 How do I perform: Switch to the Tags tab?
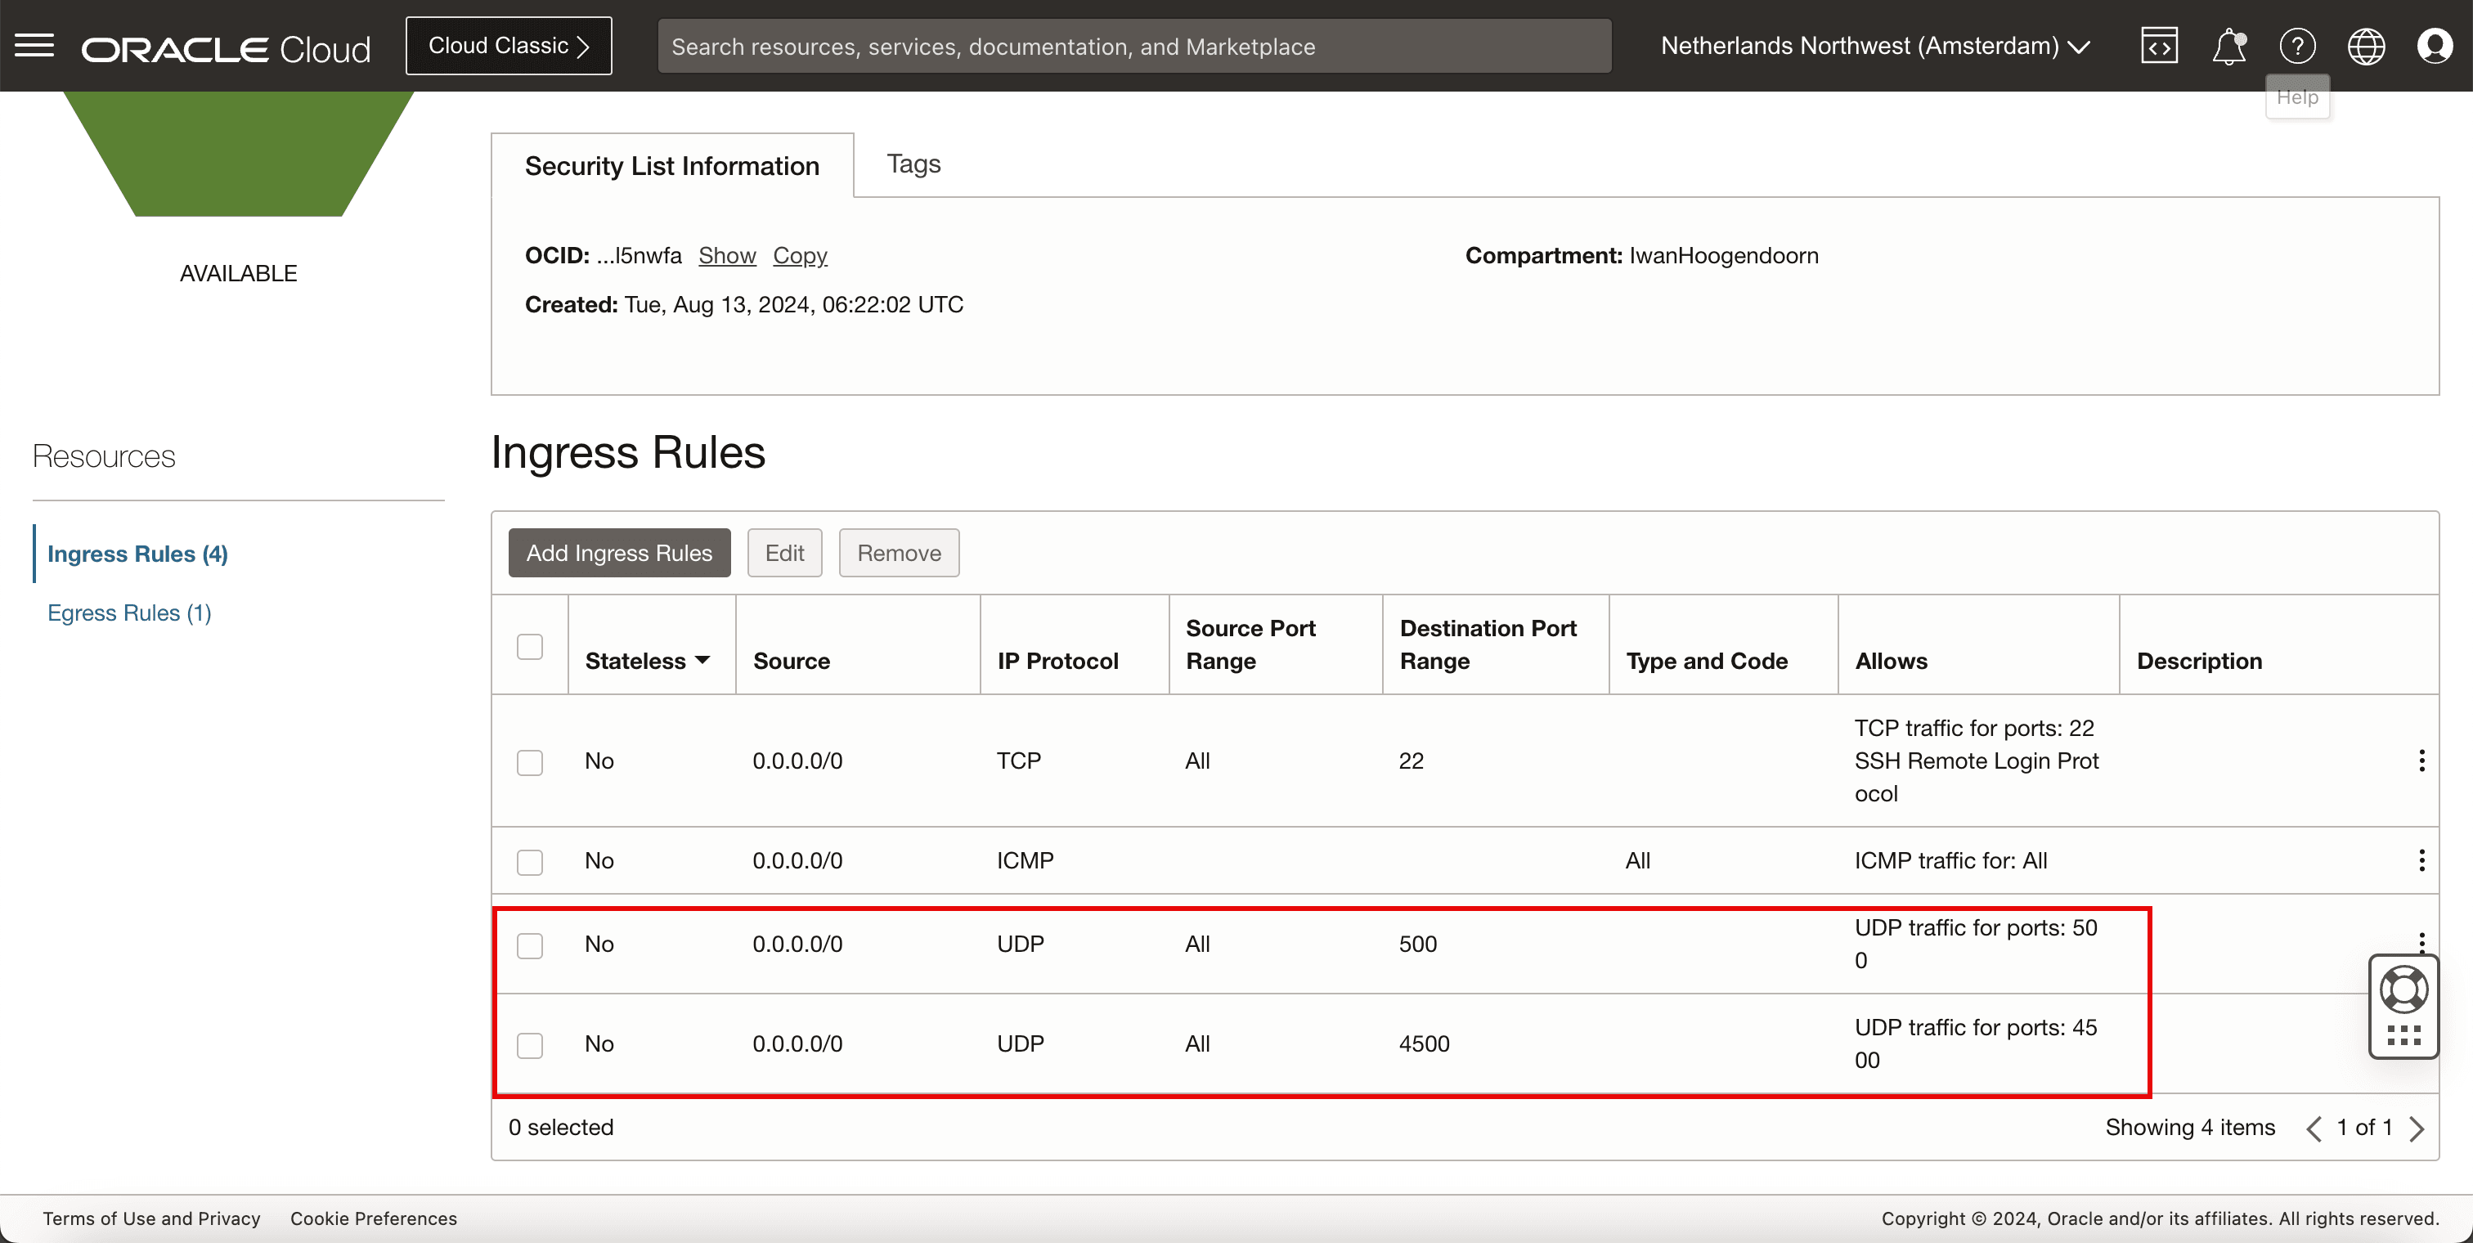point(913,164)
